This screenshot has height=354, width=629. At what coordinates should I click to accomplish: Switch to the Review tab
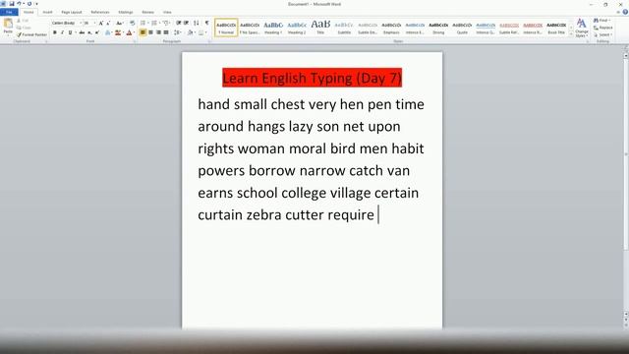tap(147, 12)
